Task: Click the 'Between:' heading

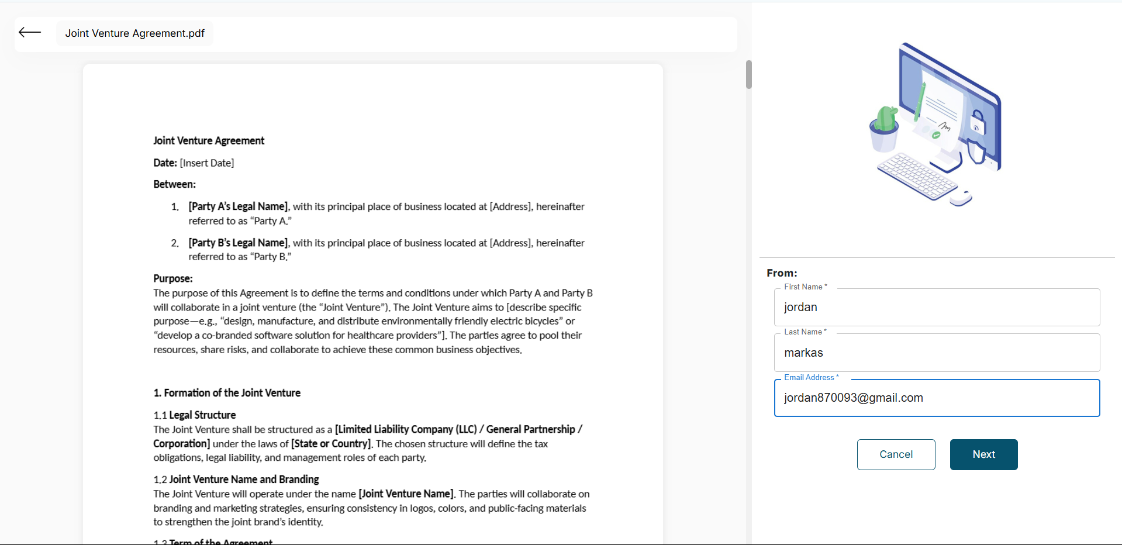Action: 174,184
